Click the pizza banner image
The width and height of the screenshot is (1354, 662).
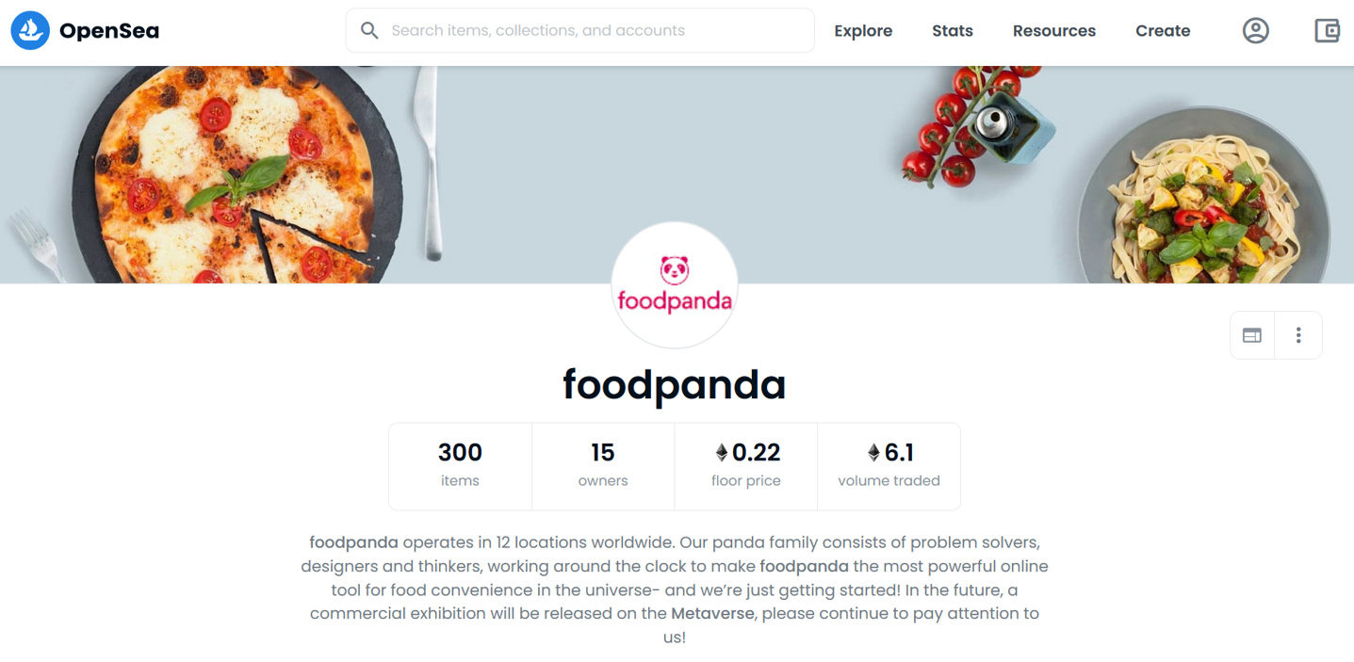pos(236,174)
